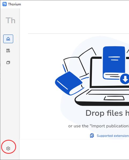Click the document icon beside Supported extensions
The height and width of the screenshot is (160, 129).
(92, 136)
